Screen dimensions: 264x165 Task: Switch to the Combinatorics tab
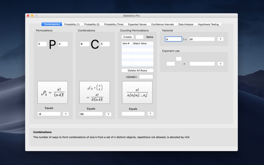[52, 24]
